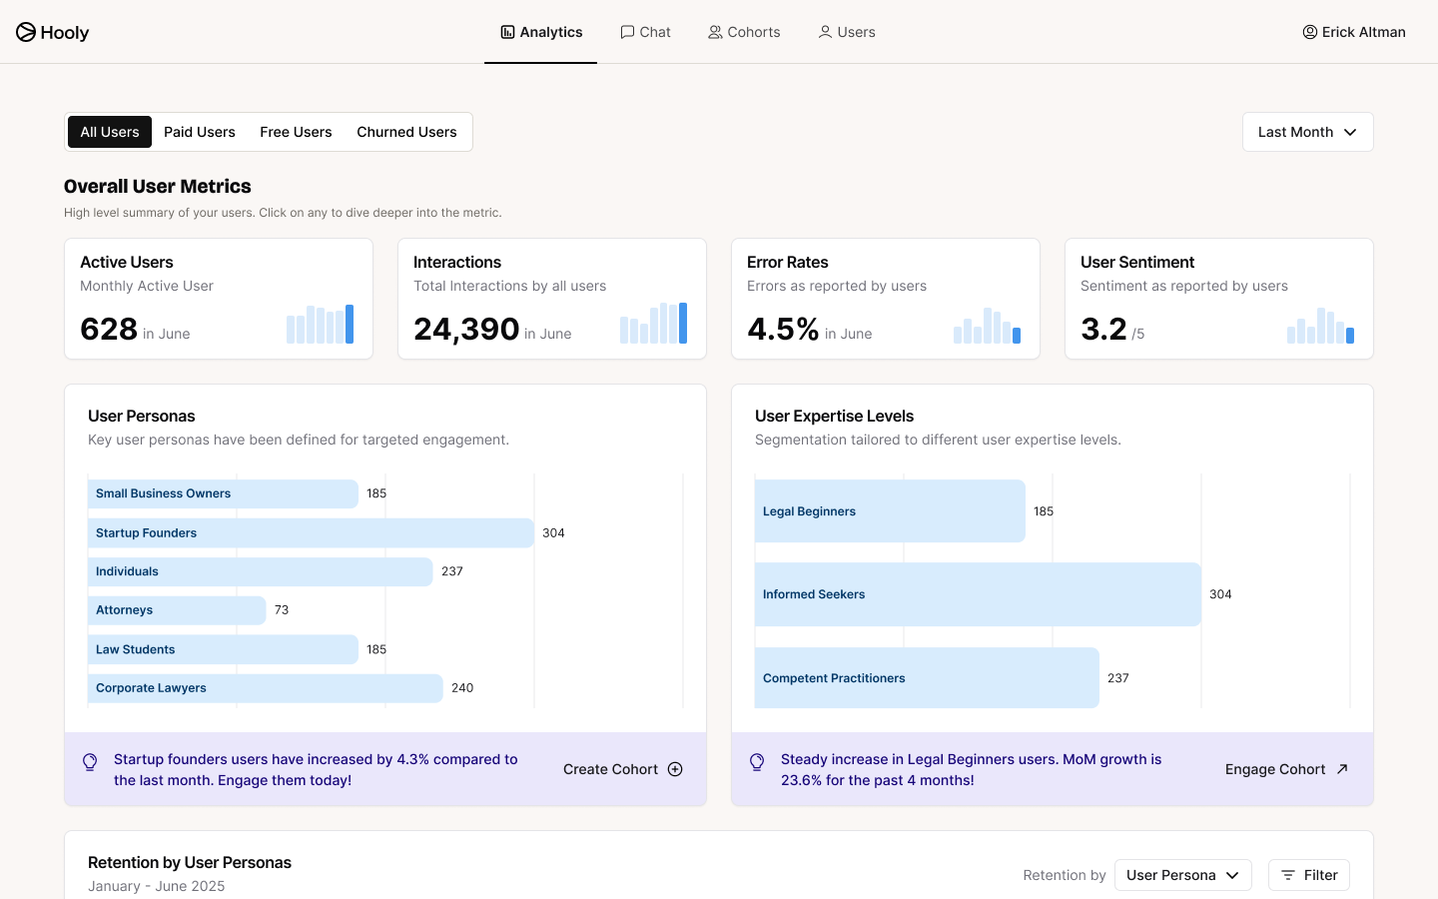1438x899 pixels.
Task: Click the Corporate Lawyers persona bar
Action: click(265, 688)
